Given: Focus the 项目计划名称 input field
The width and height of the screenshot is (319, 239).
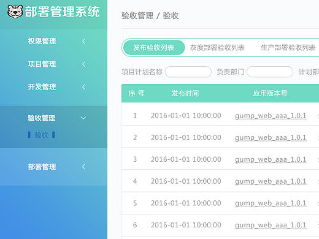Looking at the screenshot, I should [188, 72].
